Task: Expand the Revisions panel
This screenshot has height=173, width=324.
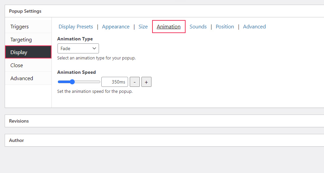Action: pyautogui.click(x=19, y=121)
